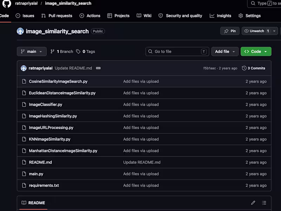Open the Security and quality tab
The width and height of the screenshot is (281, 211).
(180, 16)
